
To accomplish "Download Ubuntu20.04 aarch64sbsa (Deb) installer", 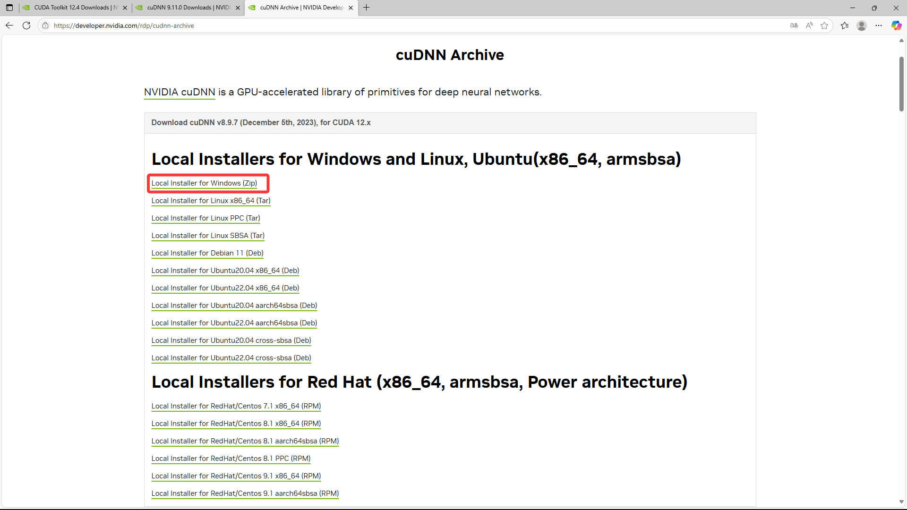I will [x=234, y=306].
